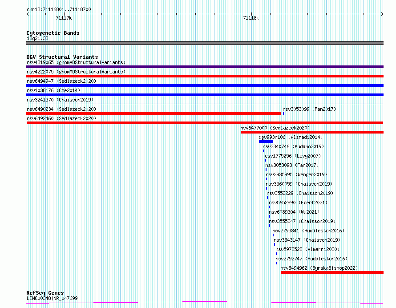This screenshot has height=308, width=396.
Task: Click the 13q21.33 band label
Action: (x=37, y=38)
